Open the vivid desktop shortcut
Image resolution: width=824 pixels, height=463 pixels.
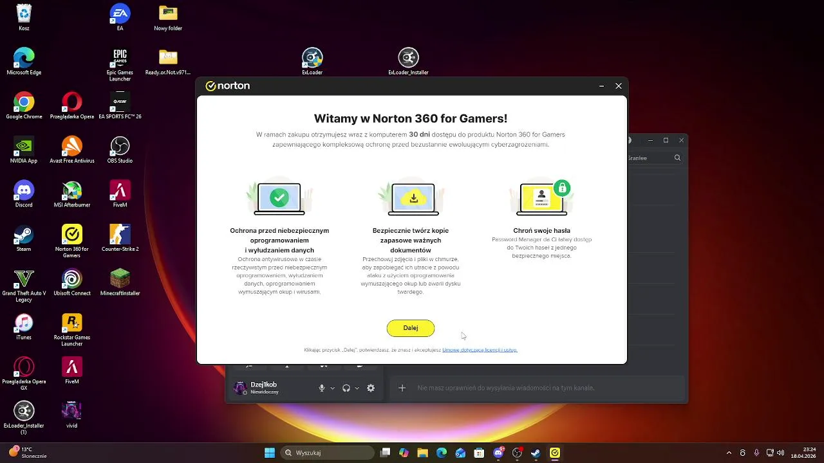(72, 415)
